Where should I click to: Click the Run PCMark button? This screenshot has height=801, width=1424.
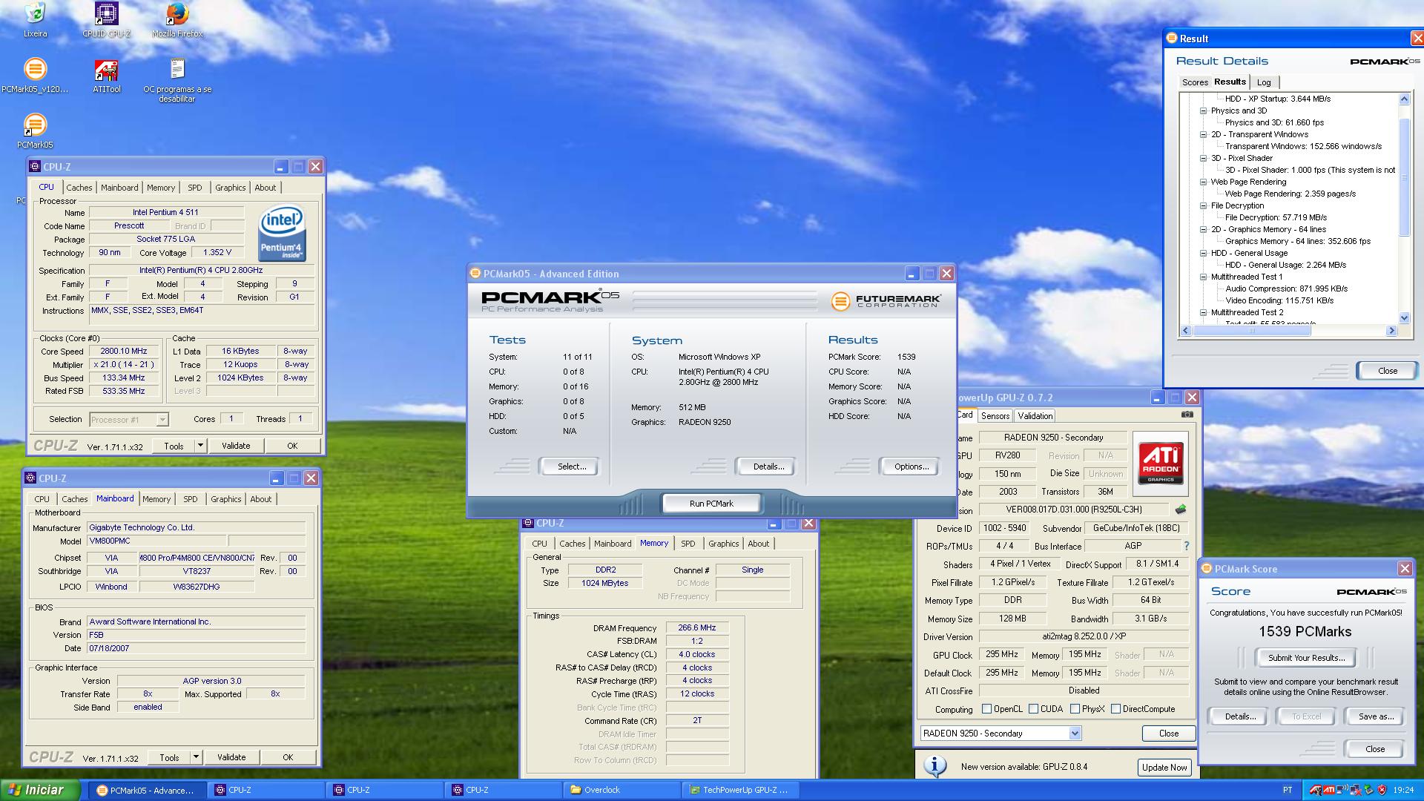pyautogui.click(x=711, y=504)
